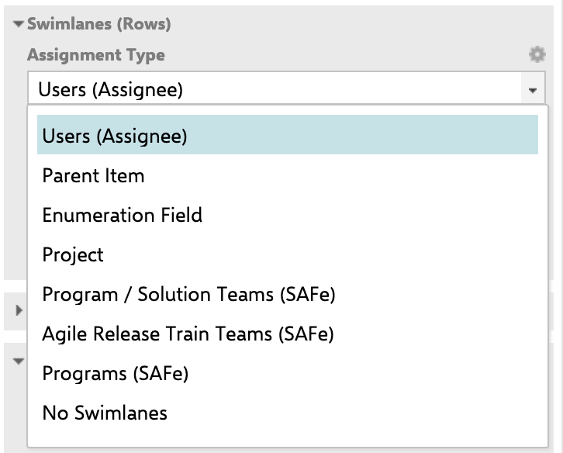Click the Assignment Type dropdown arrow
The width and height of the screenshot is (563, 453).
(533, 91)
